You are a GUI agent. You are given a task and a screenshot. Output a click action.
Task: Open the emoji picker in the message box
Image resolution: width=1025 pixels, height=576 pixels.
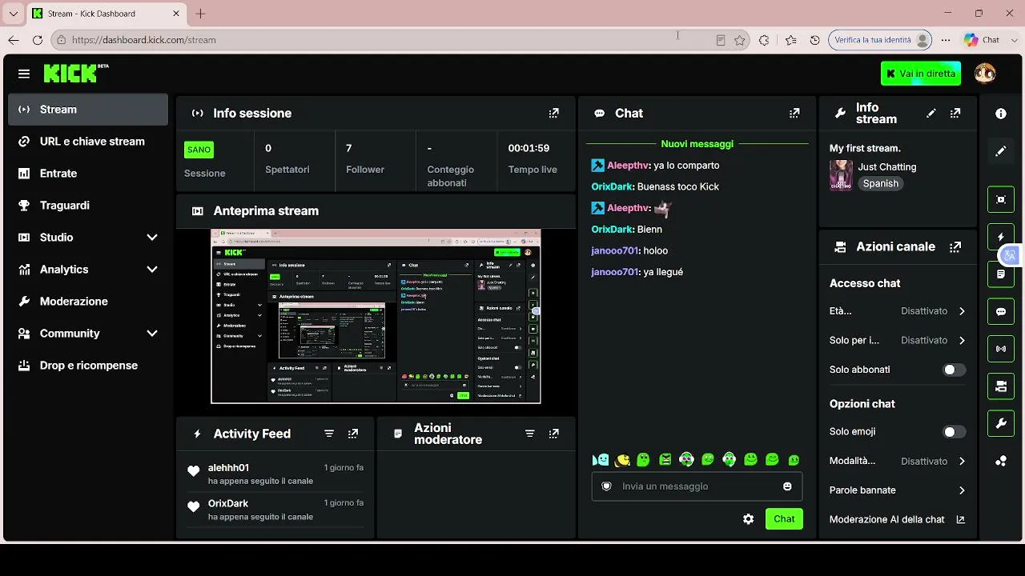click(x=787, y=486)
